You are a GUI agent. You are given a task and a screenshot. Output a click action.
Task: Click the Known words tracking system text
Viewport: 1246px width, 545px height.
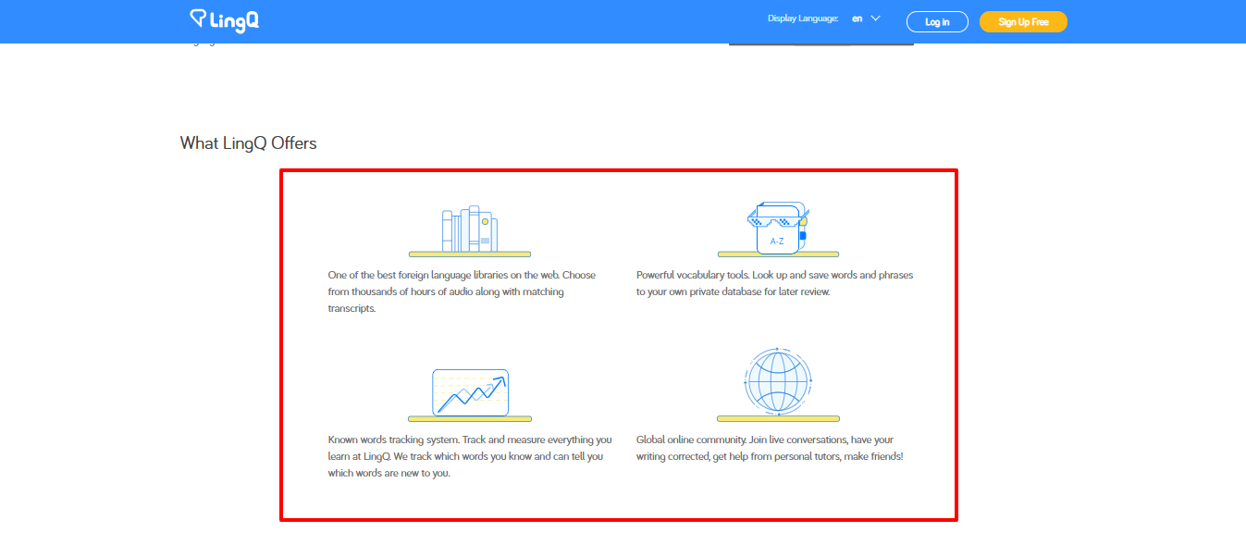469,456
